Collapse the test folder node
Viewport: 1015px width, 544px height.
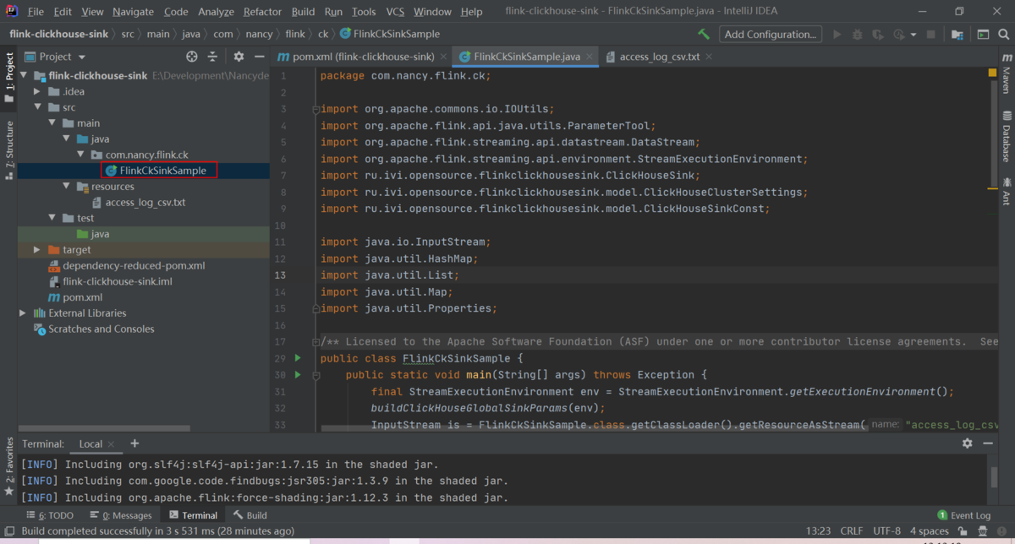tap(52, 218)
